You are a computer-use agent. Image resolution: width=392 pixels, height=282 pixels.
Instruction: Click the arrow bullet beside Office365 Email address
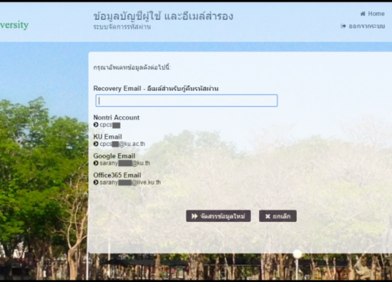pyautogui.click(x=96, y=183)
